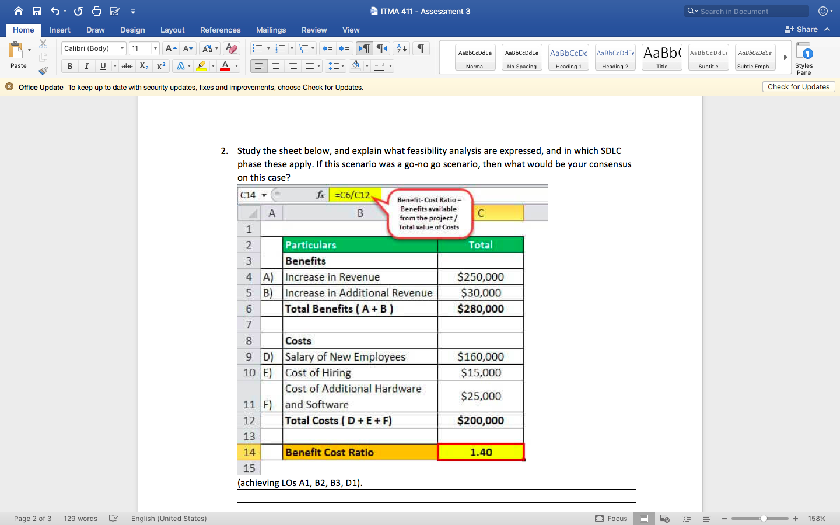Image resolution: width=840 pixels, height=525 pixels.
Task: Select Print Layout view
Action: (644, 518)
